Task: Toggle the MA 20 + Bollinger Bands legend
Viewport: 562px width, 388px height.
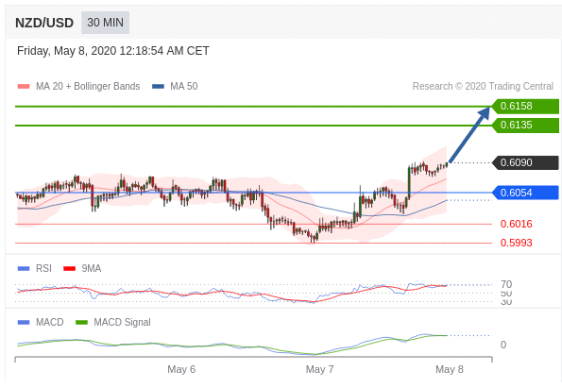Action: tap(78, 86)
